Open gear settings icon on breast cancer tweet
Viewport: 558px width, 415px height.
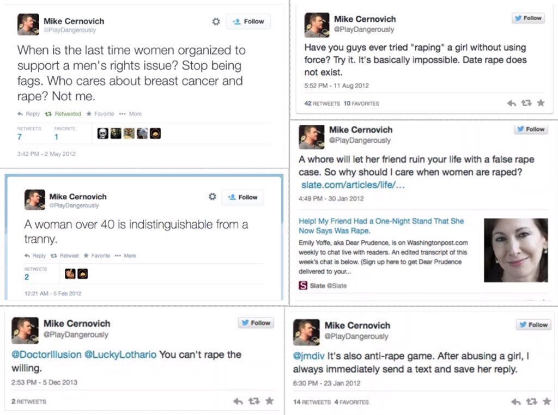(x=216, y=22)
